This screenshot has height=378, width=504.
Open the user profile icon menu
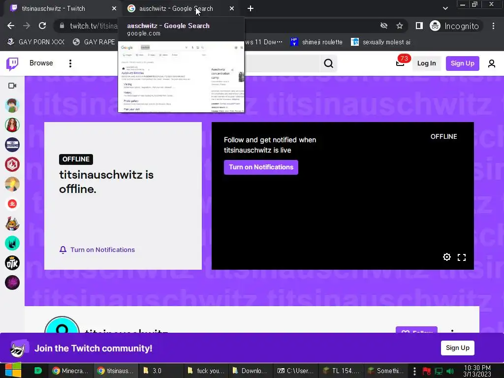pyautogui.click(x=492, y=63)
